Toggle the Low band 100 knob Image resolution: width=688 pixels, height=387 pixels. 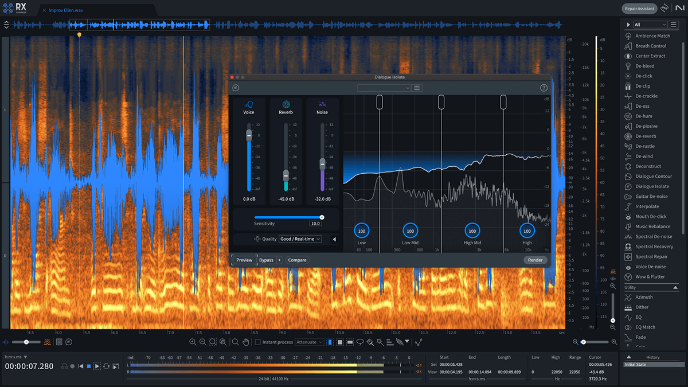coord(361,231)
